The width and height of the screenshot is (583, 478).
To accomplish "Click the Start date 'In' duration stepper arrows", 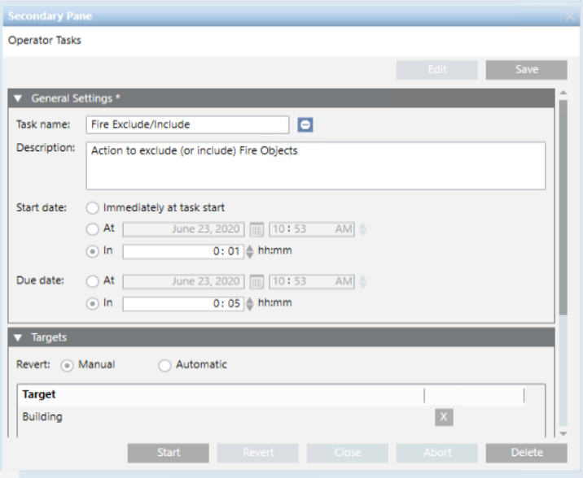I will (250, 251).
